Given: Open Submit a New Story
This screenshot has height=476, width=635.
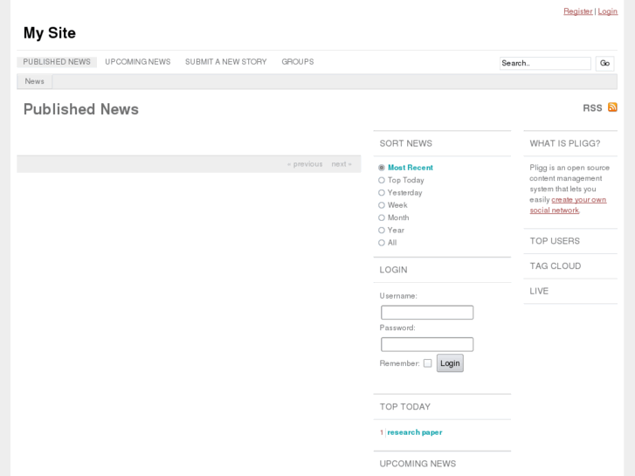Looking at the screenshot, I should pyautogui.click(x=226, y=62).
